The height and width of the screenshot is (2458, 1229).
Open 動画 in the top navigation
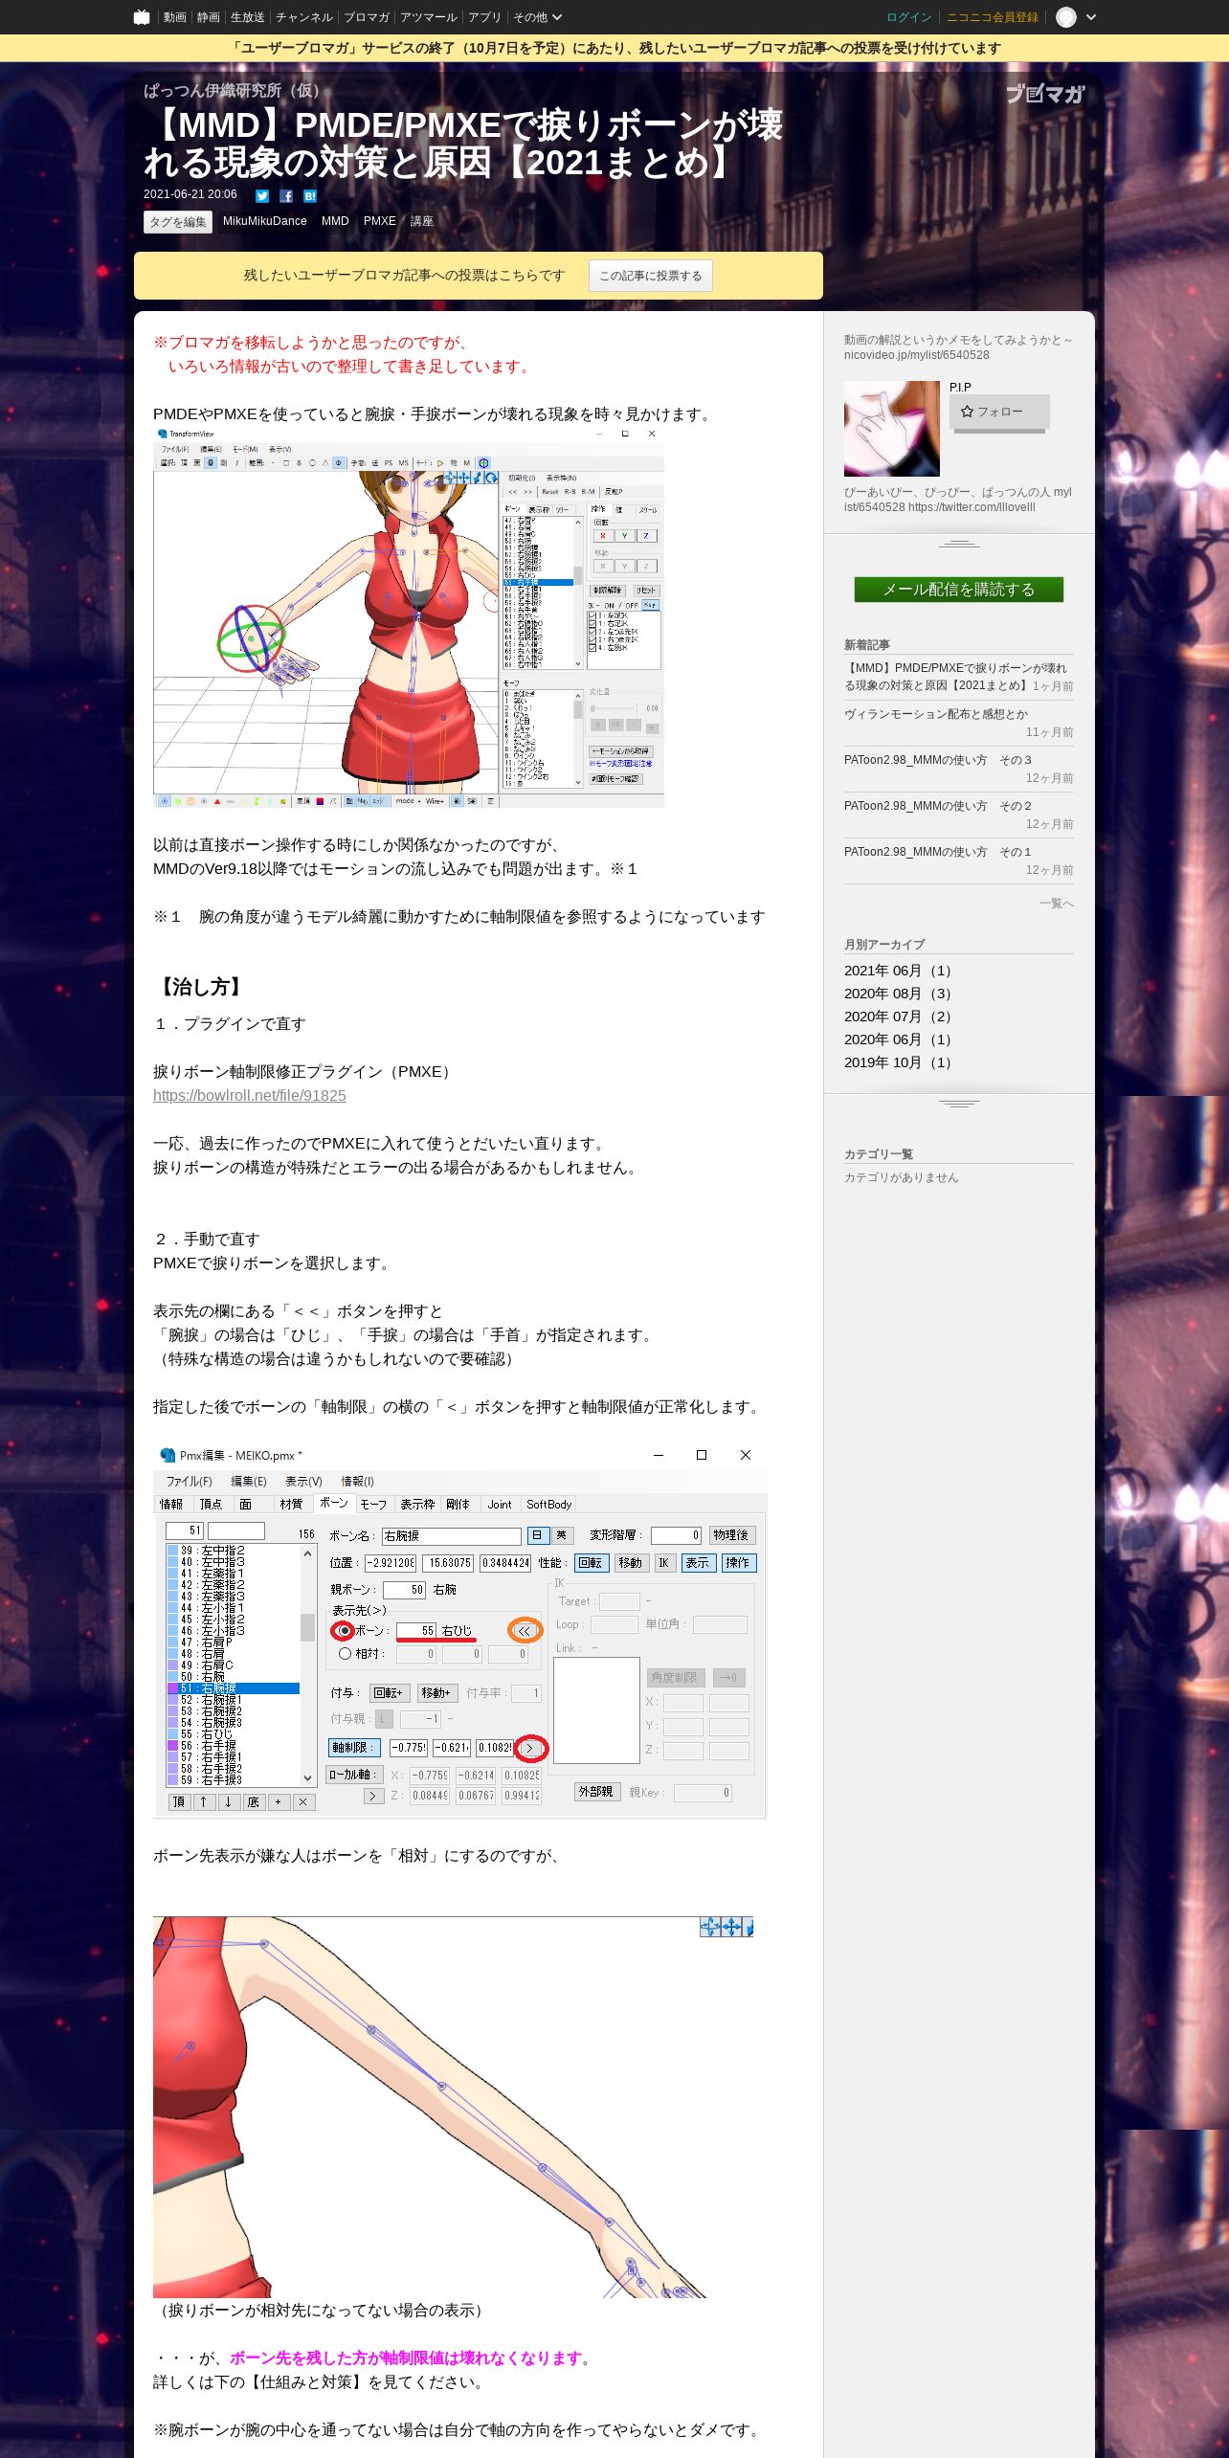click(x=174, y=17)
